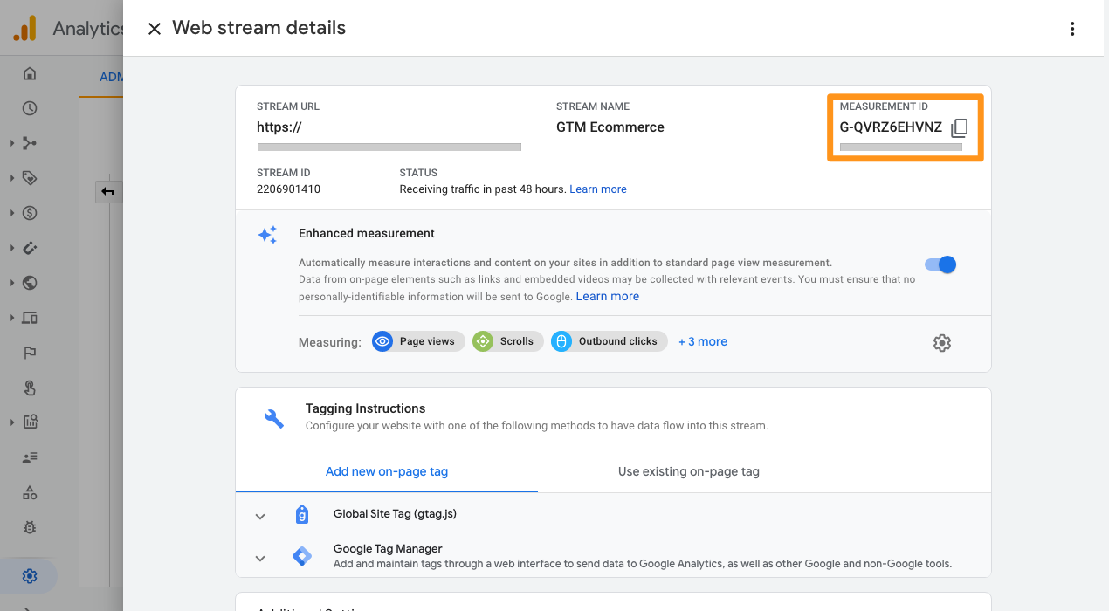Expand the tag icon sidebar arrow

coord(12,178)
